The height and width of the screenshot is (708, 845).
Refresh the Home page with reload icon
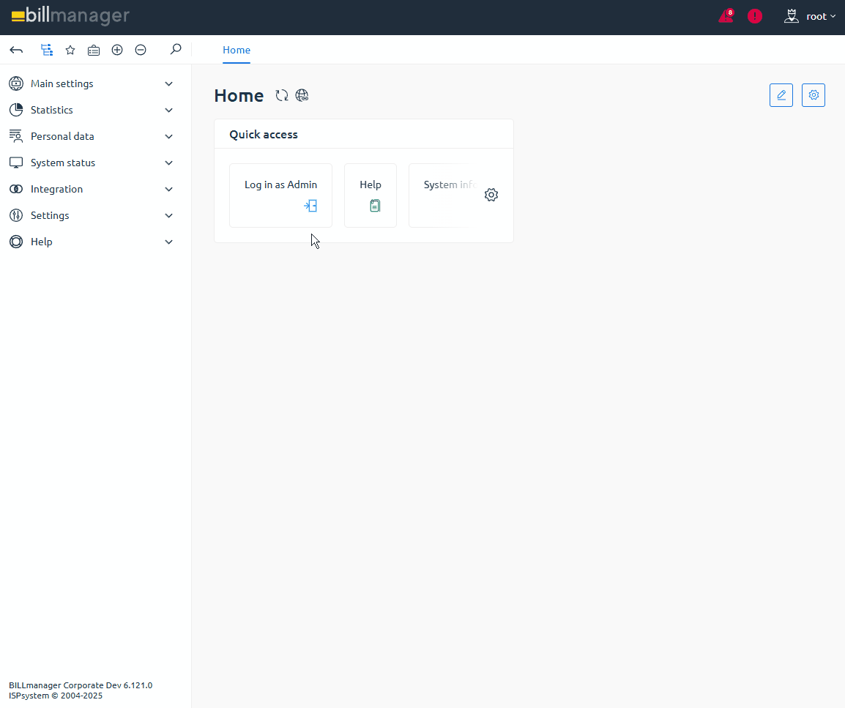point(282,95)
